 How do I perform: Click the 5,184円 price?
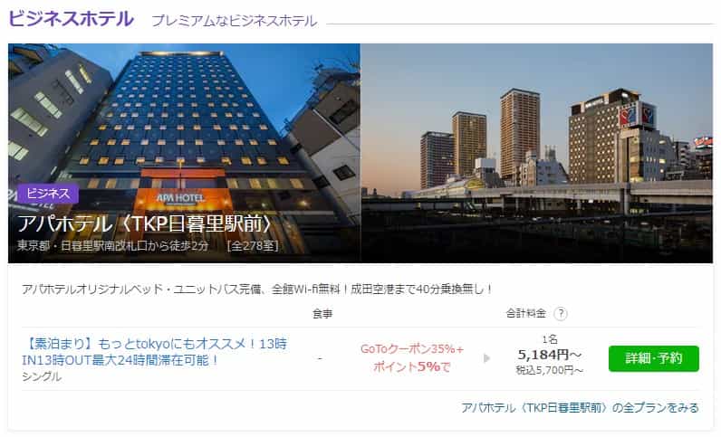(x=550, y=355)
